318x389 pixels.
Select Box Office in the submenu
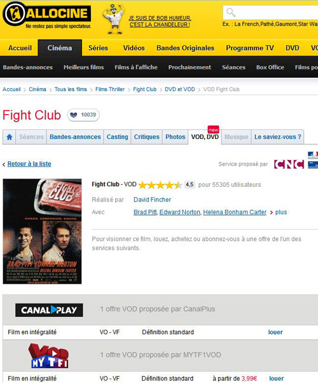pyautogui.click(x=270, y=68)
